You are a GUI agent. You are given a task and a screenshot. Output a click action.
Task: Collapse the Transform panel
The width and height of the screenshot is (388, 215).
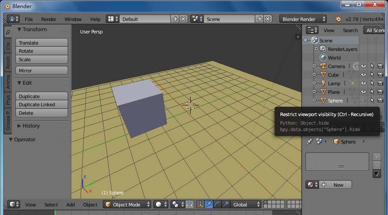tap(19, 29)
